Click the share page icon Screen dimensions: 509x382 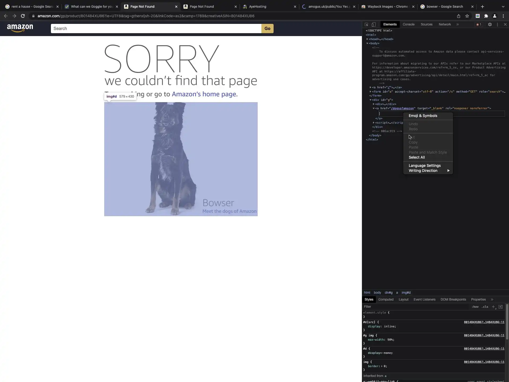(x=458, y=16)
